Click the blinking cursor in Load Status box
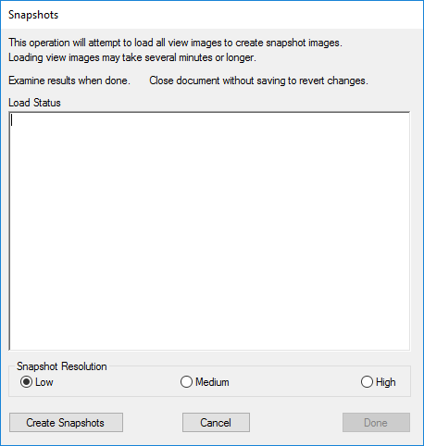This screenshot has height=446, width=424. click(x=12, y=120)
